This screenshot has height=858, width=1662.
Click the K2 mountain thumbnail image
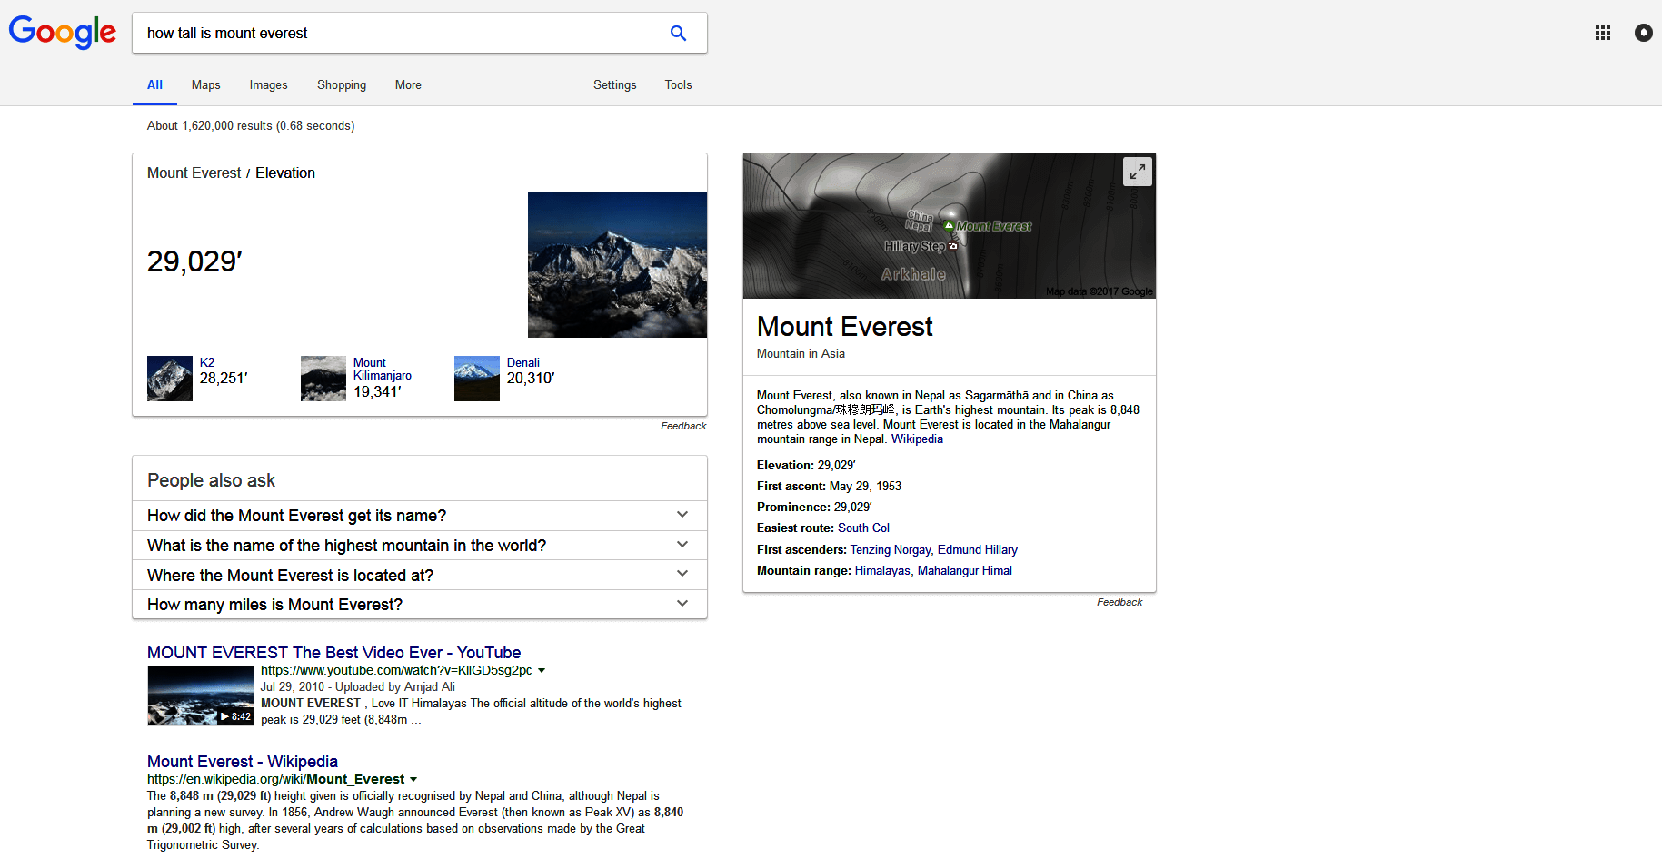click(x=169, y=379)
